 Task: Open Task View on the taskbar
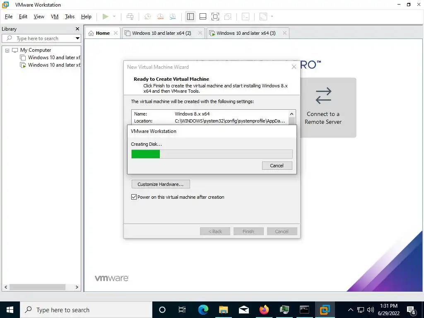tap(182, 310)
